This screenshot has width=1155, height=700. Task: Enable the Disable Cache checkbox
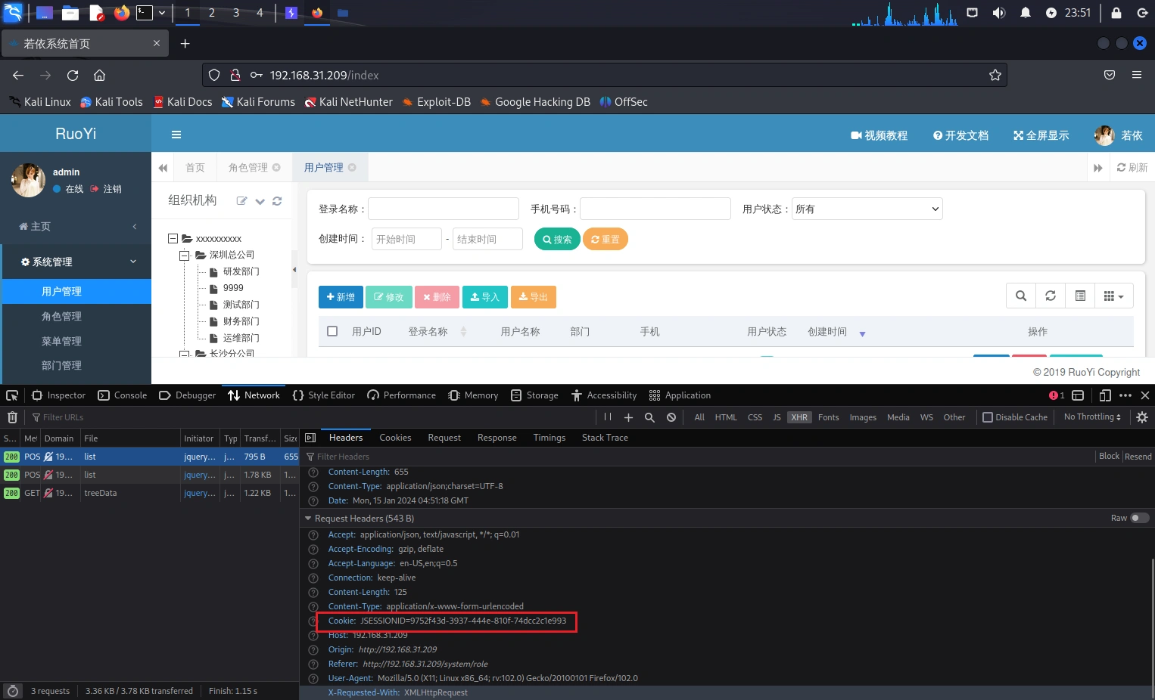pyautogui.click(x=988, y=417)
